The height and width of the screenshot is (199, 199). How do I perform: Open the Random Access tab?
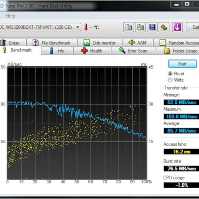coord(176,43)
